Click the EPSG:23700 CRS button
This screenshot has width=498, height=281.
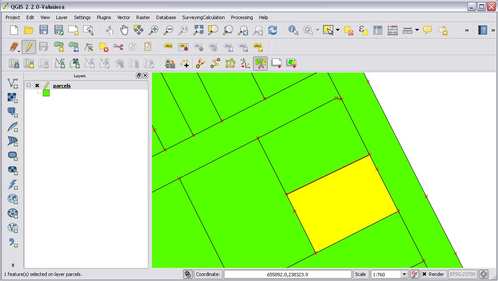coord(463,274)
